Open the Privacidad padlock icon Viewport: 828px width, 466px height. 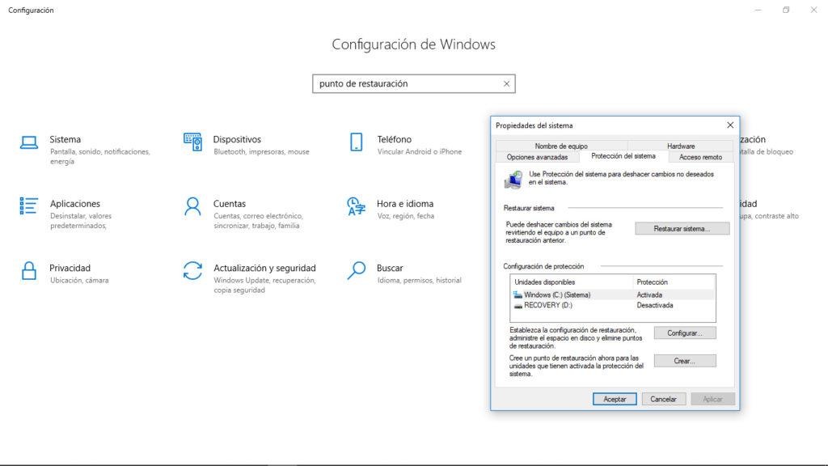[29, 270]
